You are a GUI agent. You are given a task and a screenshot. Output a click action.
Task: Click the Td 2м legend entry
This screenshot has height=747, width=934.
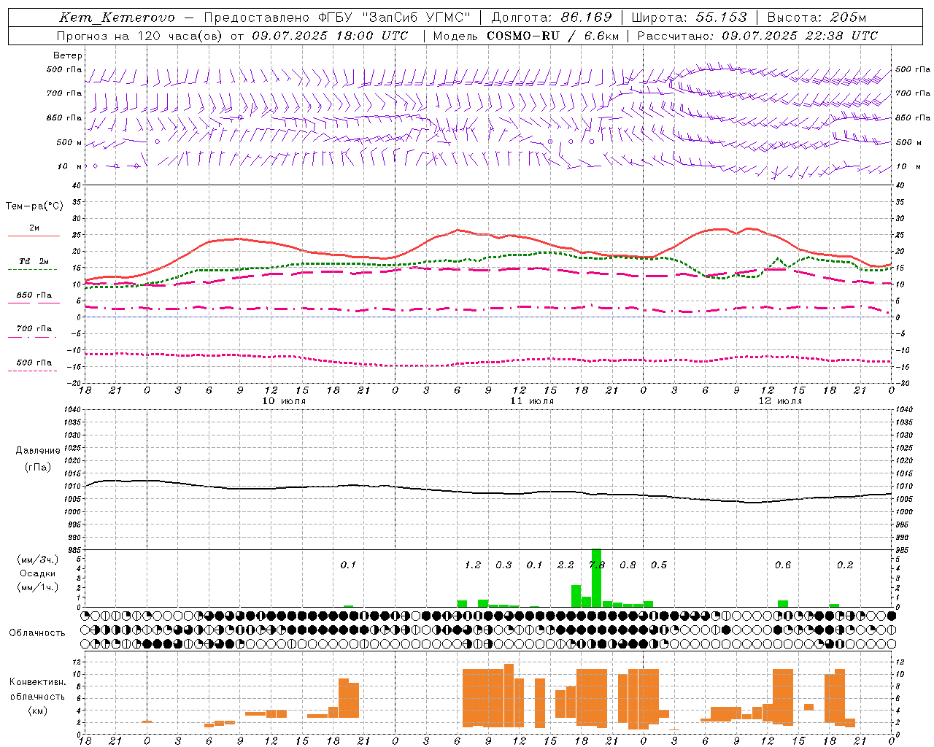tap(34, 261)
